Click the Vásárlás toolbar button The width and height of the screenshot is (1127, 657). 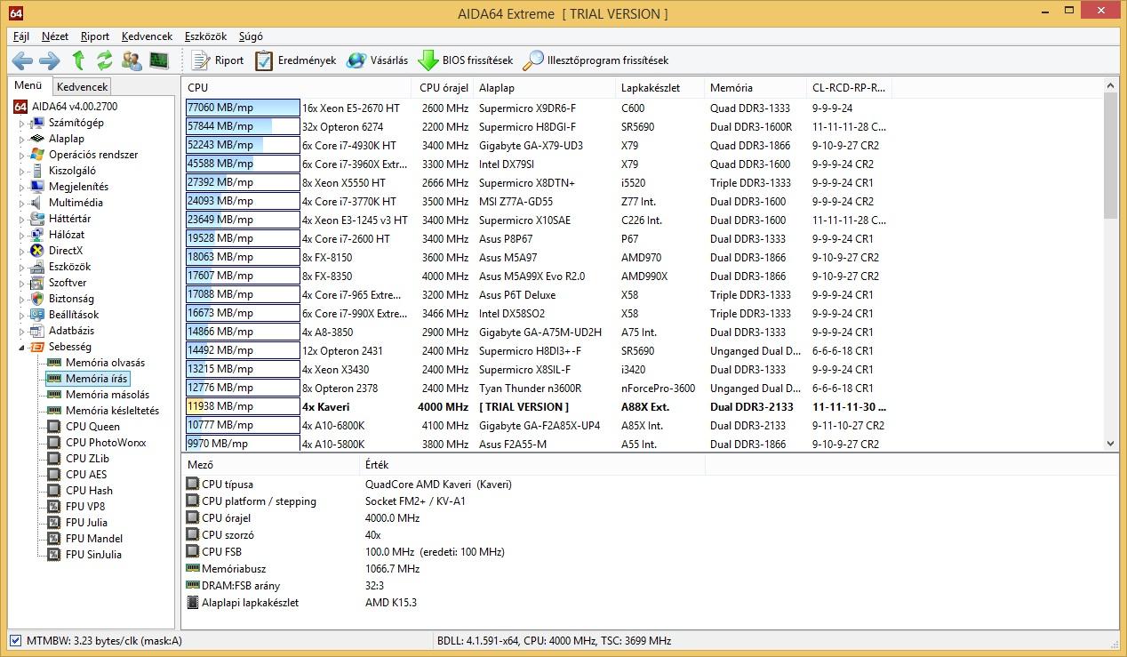click(x=378, y=60)
